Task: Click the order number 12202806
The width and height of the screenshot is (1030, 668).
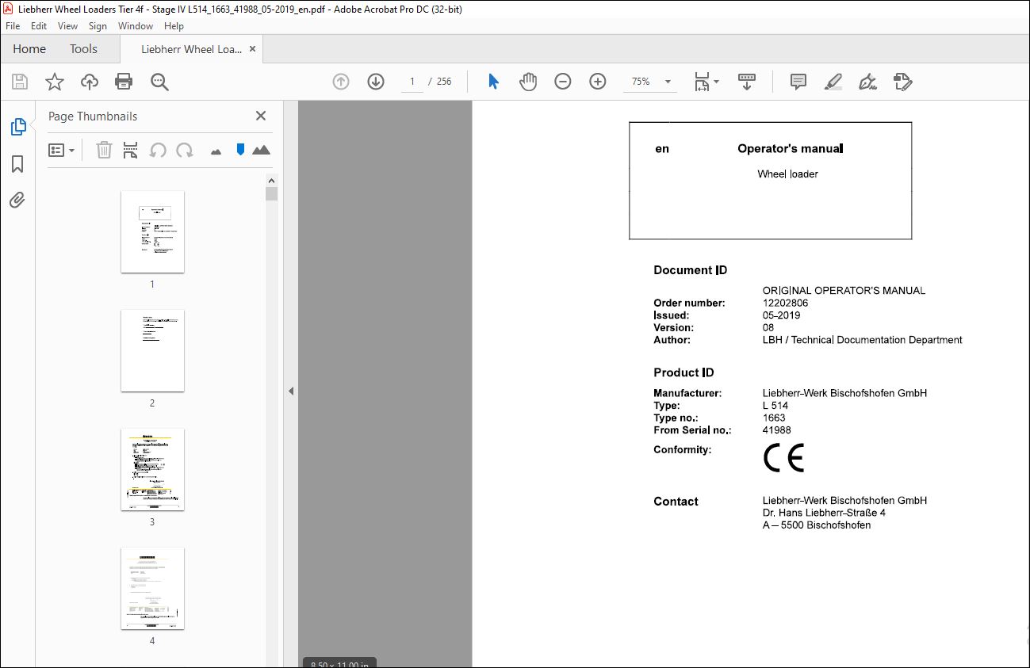Action: [786, 303]
